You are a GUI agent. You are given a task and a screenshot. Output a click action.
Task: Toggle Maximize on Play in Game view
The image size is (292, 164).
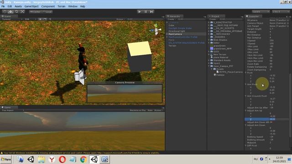pos(138,110)
